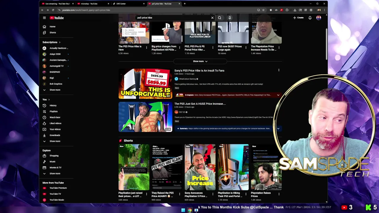Open a new browser tab
The width and height of the screenshot is (379, 213).
tap(184, 4)
